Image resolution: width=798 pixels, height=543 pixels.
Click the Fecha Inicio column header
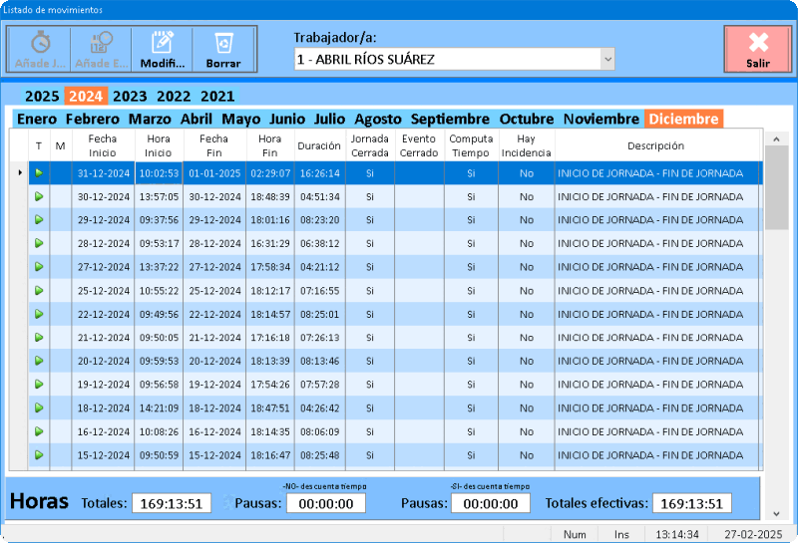103,146
